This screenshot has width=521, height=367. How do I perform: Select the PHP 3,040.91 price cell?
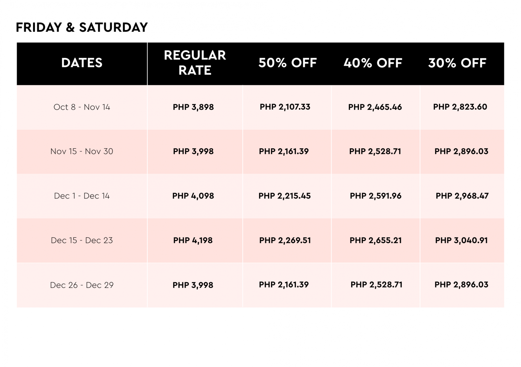[461, 240]
